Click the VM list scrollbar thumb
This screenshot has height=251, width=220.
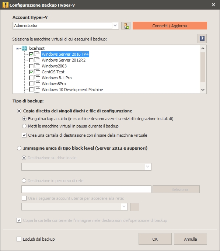coord(203,67)
